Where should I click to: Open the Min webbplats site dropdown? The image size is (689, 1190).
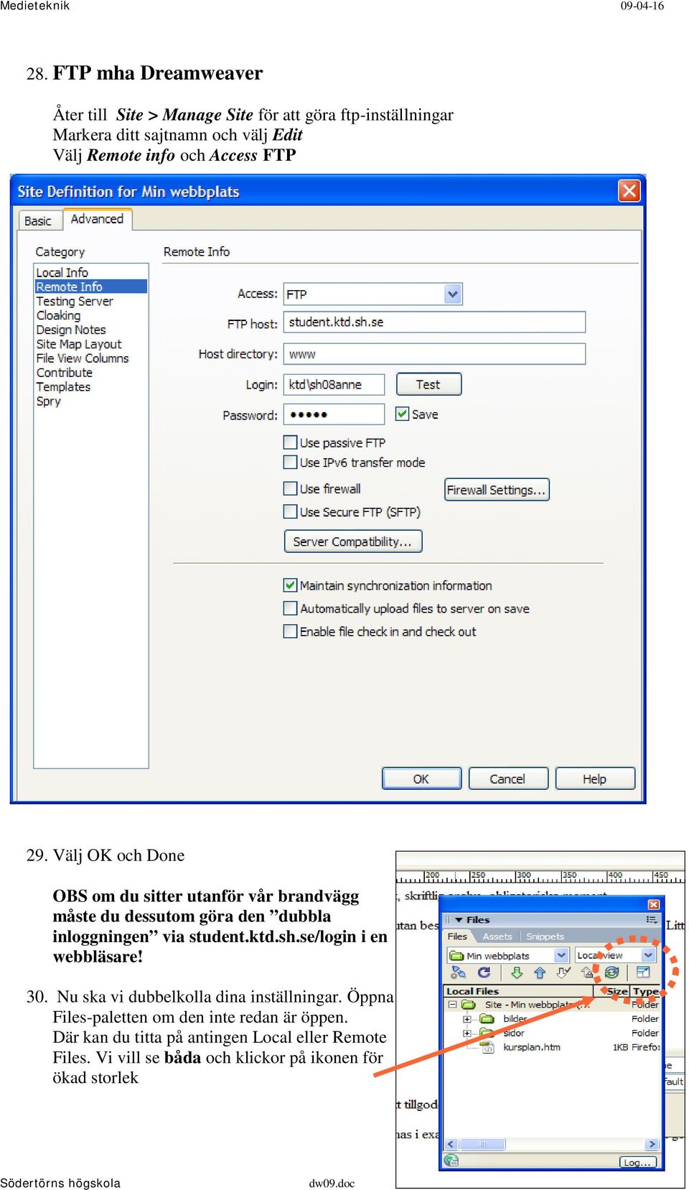point(562,955)
